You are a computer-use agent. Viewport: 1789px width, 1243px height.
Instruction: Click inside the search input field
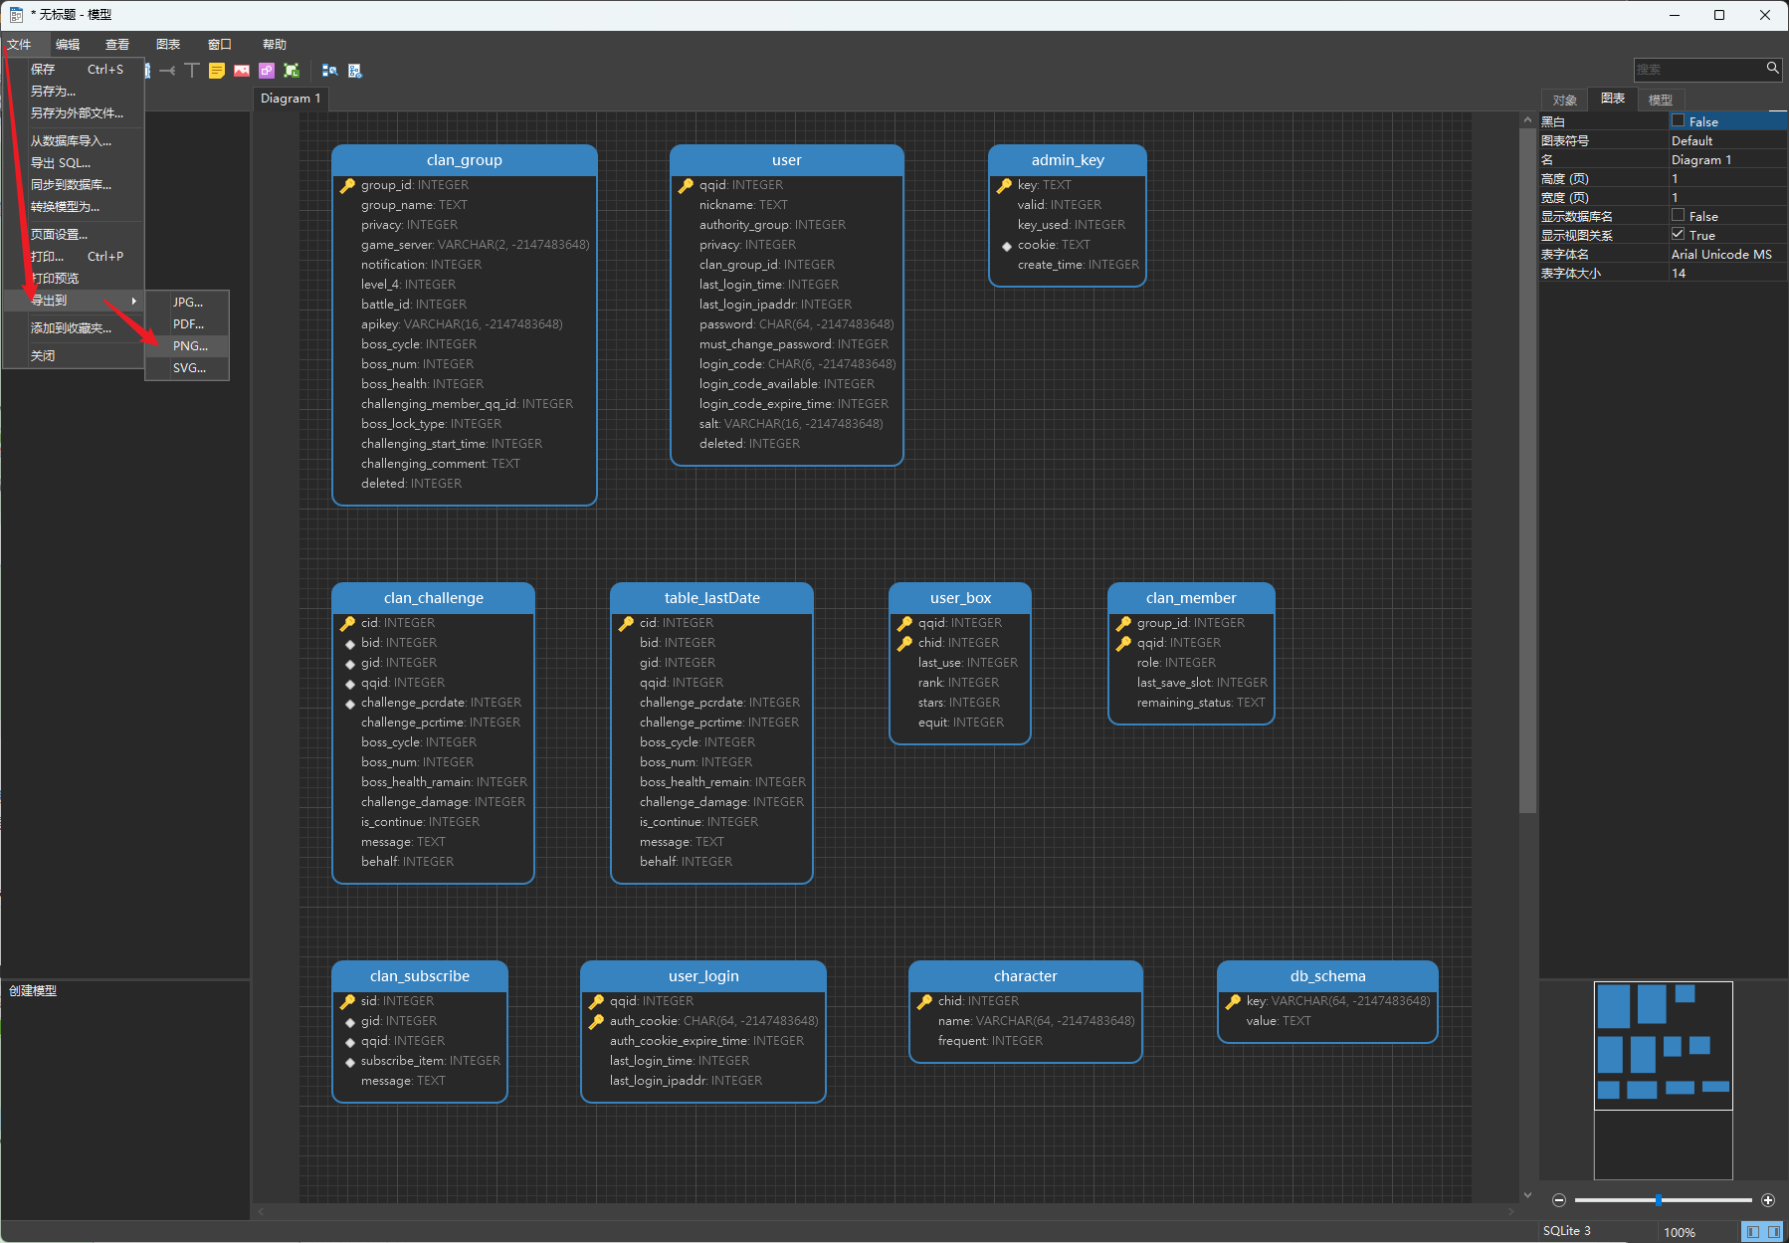click(x=1698, y=69)
